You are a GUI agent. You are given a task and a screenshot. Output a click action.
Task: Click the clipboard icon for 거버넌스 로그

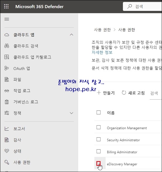(7, 102)
